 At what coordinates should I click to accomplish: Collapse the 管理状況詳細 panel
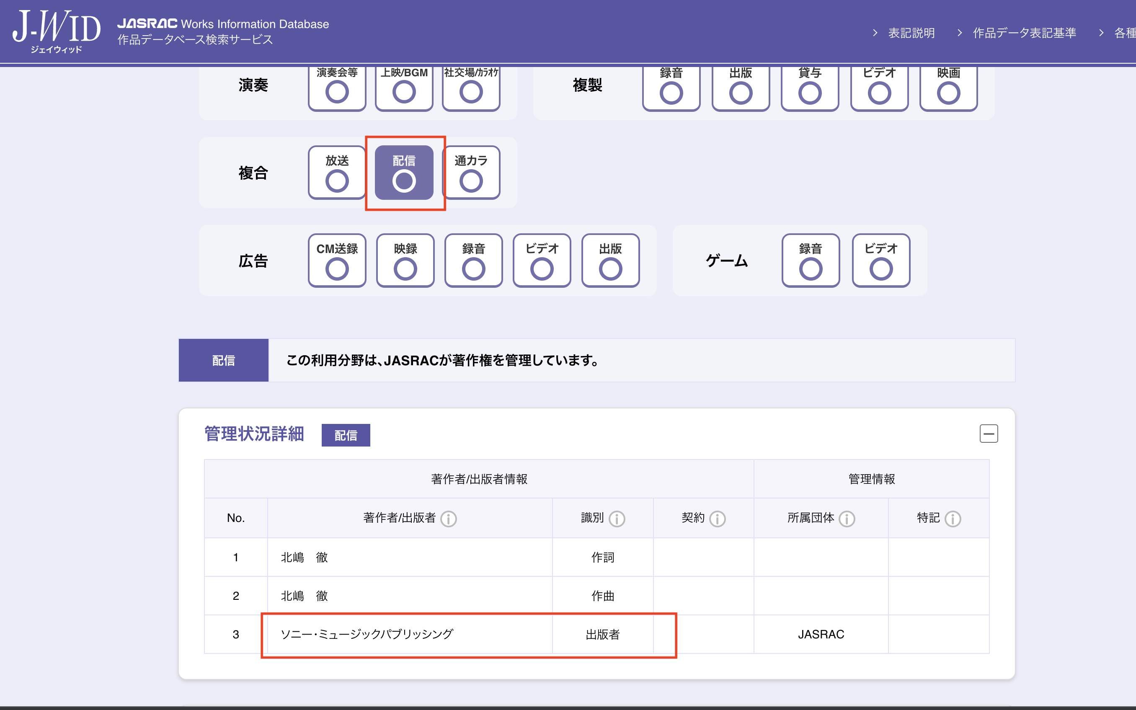point(989,434)
